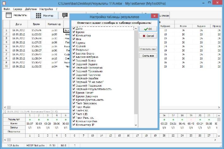Toggle the Компьютер-Имя checkbox

(x=74, y=121)
